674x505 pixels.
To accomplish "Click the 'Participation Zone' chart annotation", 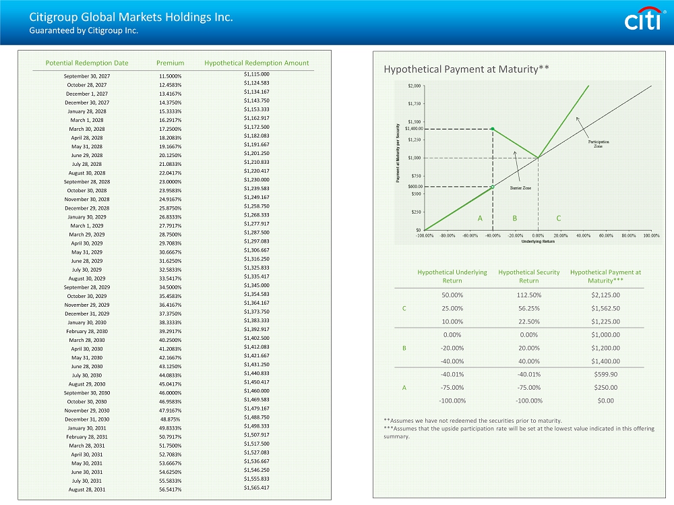I will [x=599, y=144].
